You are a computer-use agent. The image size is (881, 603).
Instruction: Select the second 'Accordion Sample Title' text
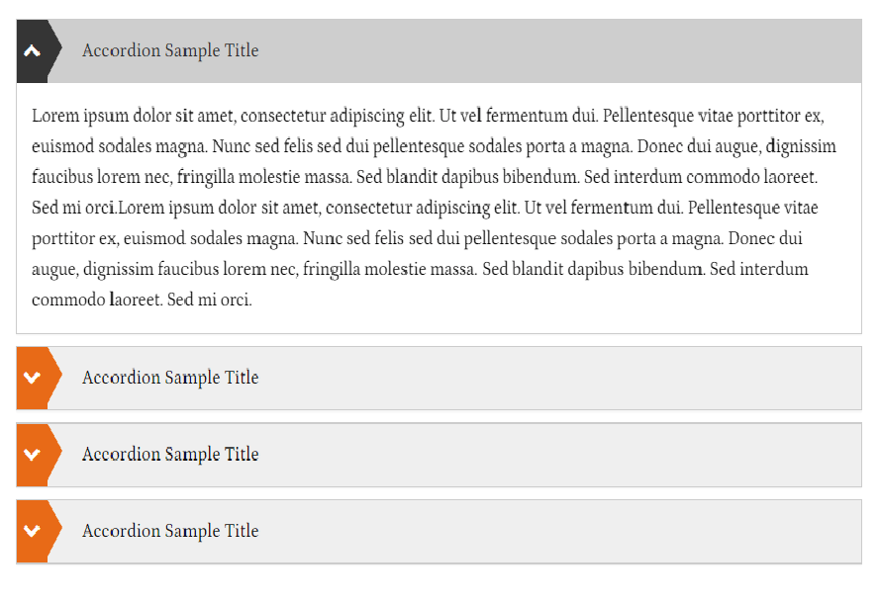170,378
